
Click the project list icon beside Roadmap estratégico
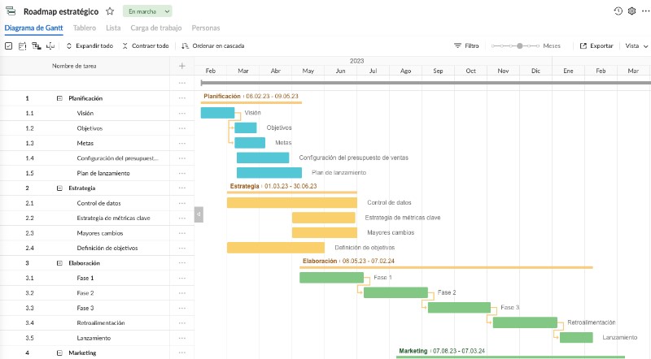pos(11,11)
